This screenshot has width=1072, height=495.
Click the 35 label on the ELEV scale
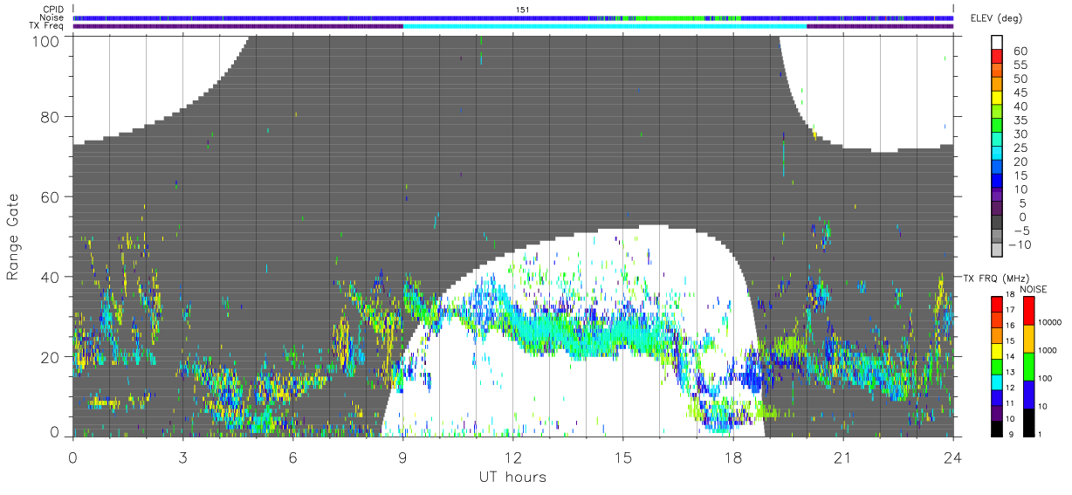pos(1019,120)
